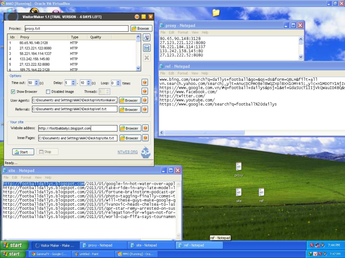Click the Time out spinner arrows
The width and height of the screenshot is (345, 258).
click(37, 83)
